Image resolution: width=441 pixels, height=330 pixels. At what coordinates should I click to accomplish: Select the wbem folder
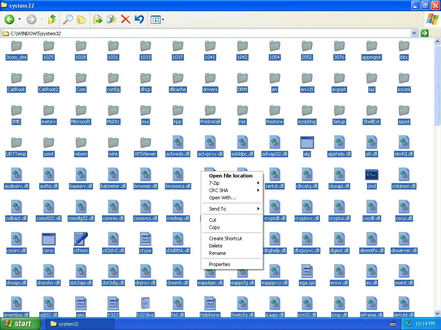click(81, 142)
